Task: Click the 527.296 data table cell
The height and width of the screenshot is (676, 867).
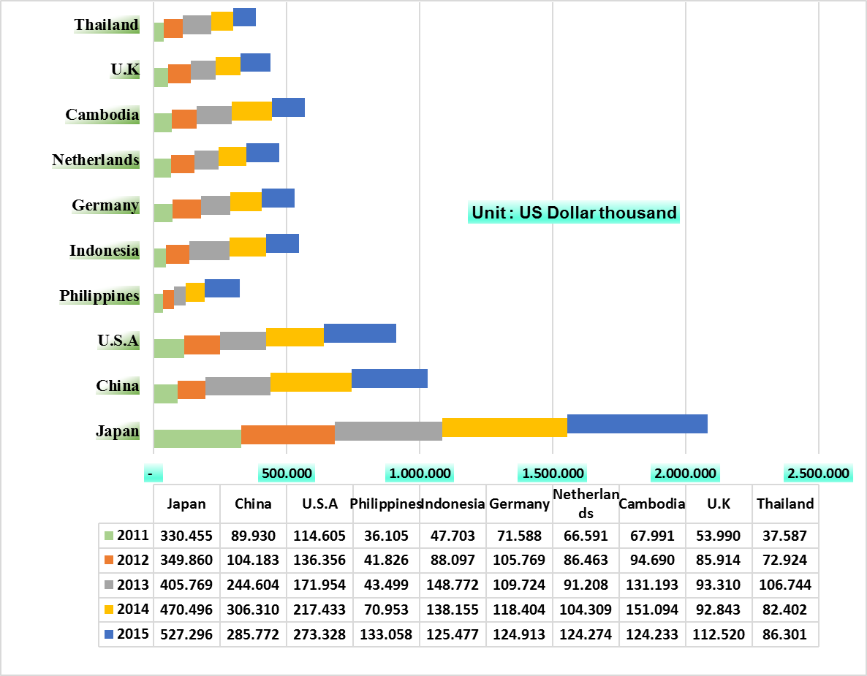Action: pos(186,634)
